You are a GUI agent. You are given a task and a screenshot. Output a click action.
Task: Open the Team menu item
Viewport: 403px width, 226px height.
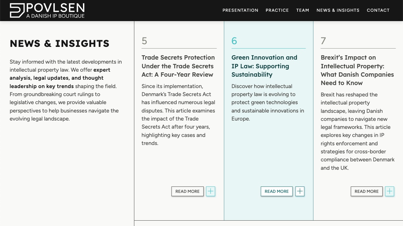(303, 10)
